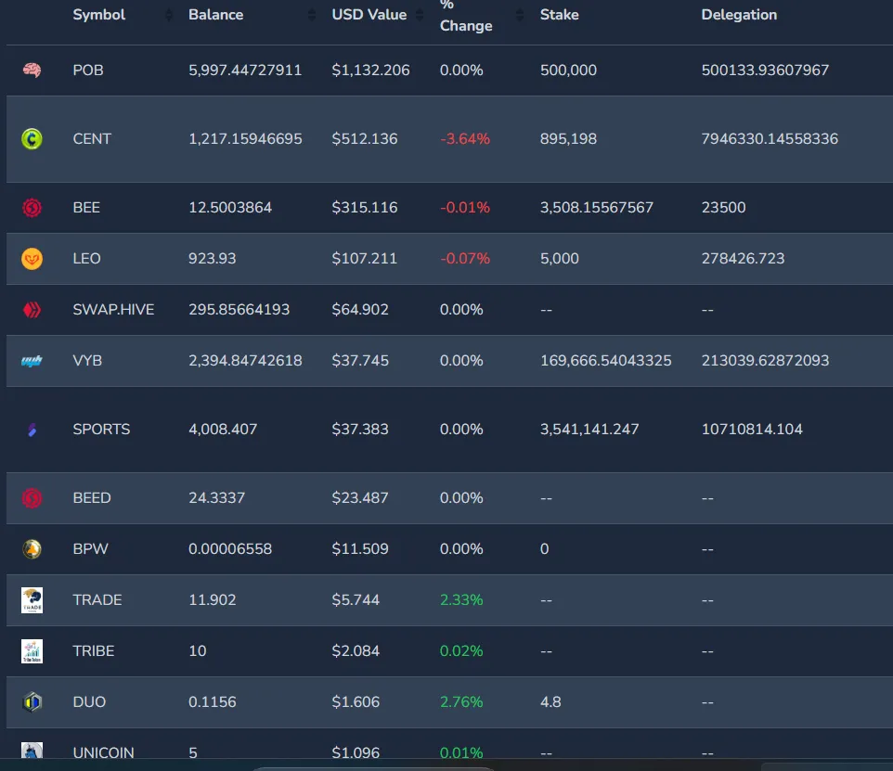The image size is (893, 771).
Task: Click the 2.76% change for DUO
Action: pos(461,702)
